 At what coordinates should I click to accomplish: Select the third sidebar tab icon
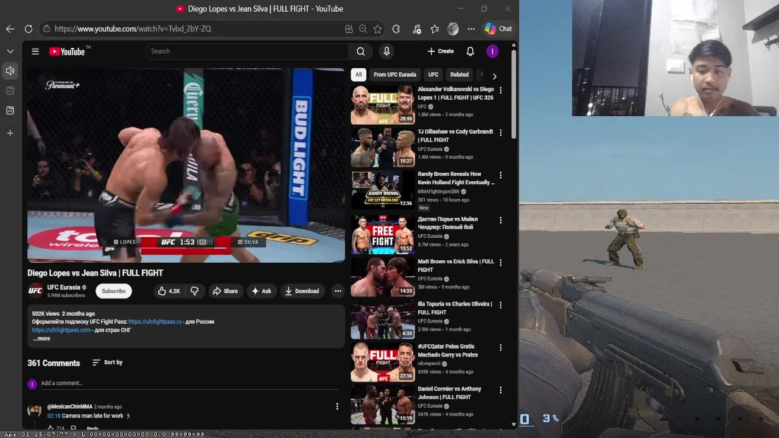click(x=10, y=111)
